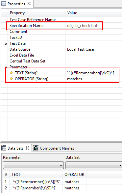Screen dimensions: 122x193
Task: Open the Parameter dropdown
Action: 33,165
